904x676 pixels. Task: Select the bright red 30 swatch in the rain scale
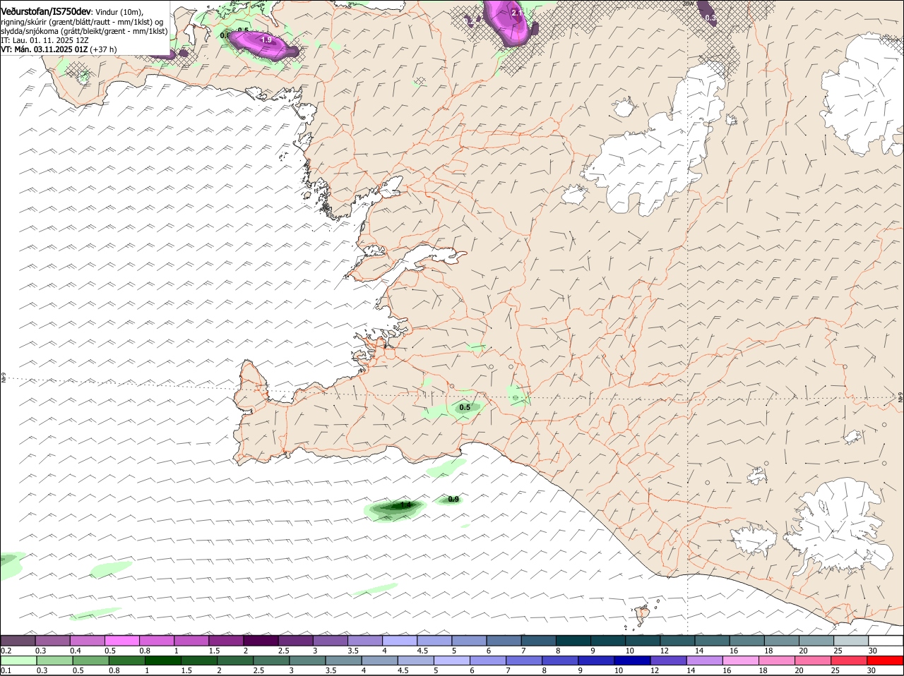click(884, 660)
